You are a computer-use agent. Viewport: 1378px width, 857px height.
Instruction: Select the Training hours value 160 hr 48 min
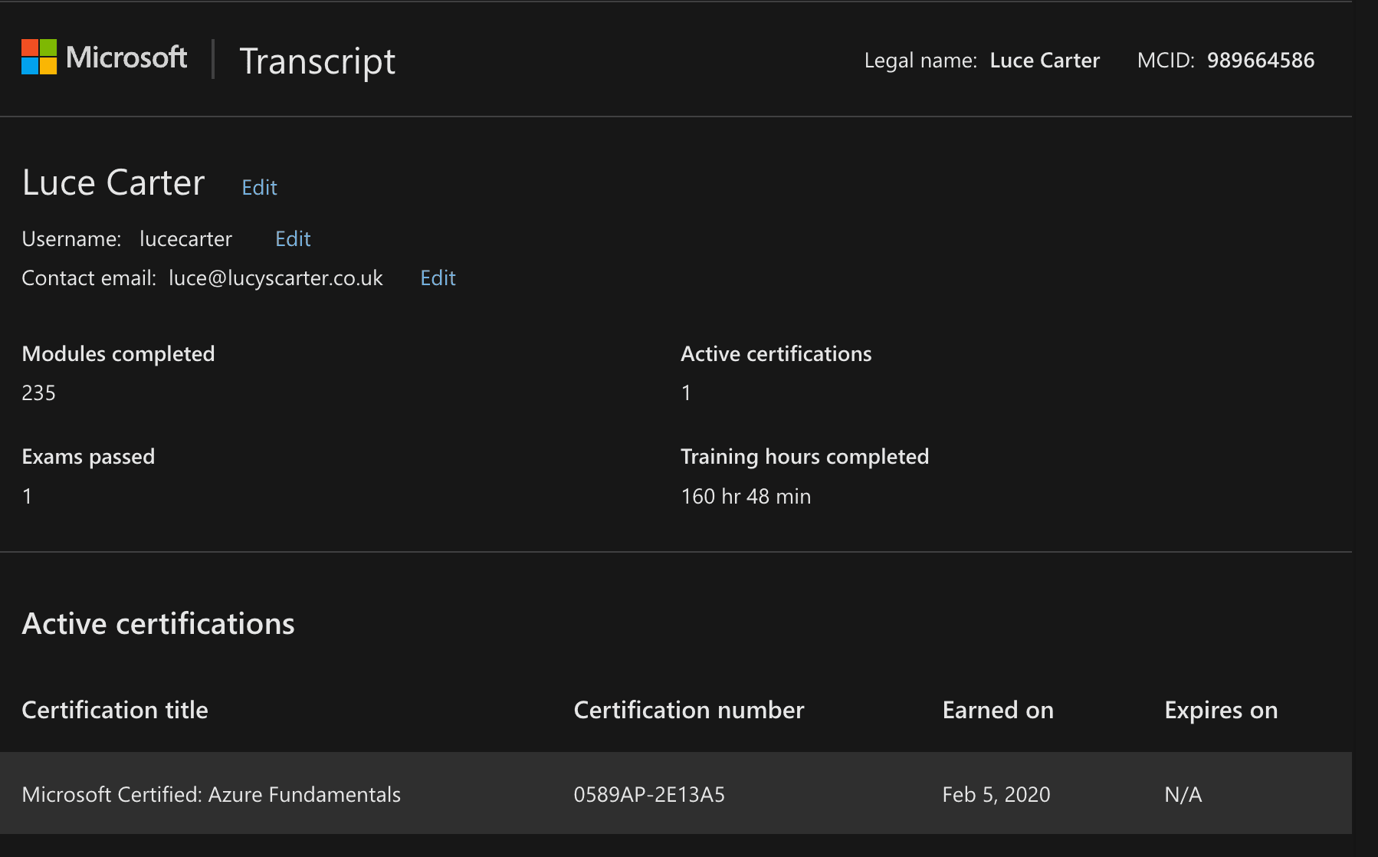click(746, 496)
